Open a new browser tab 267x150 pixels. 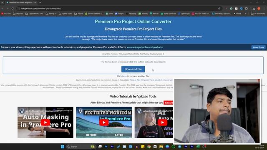[40, 2]
